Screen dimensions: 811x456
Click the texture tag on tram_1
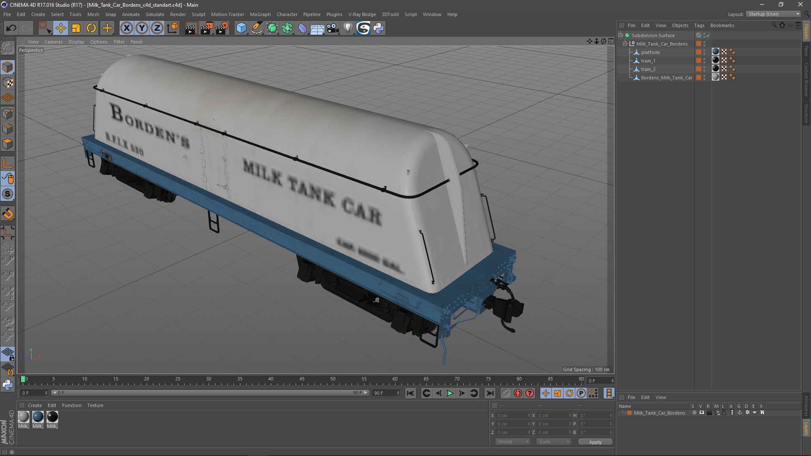click(x=716, y=60)
